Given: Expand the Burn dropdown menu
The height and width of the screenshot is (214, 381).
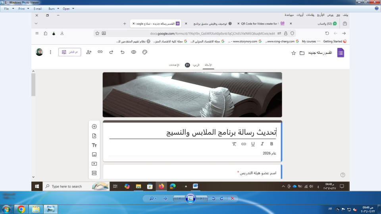Looking at the screenshot, I should coord(54,8).
